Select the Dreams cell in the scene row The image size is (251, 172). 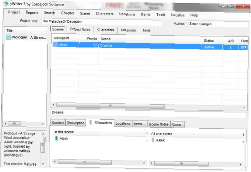[150, 46]
